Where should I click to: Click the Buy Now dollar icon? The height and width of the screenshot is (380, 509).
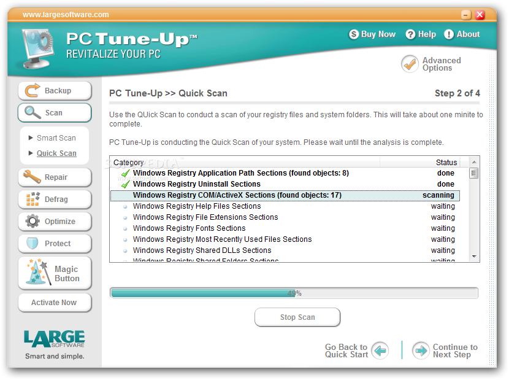(x=353, y=34)
